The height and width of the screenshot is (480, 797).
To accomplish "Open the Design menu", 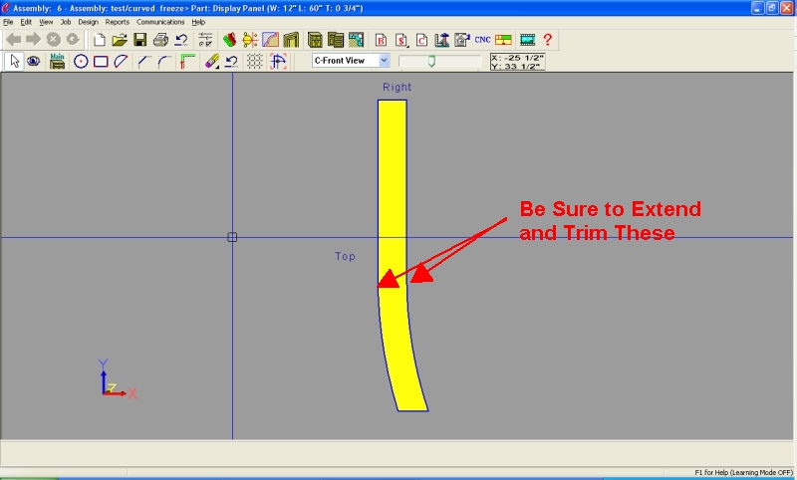I will pos(88,21).
